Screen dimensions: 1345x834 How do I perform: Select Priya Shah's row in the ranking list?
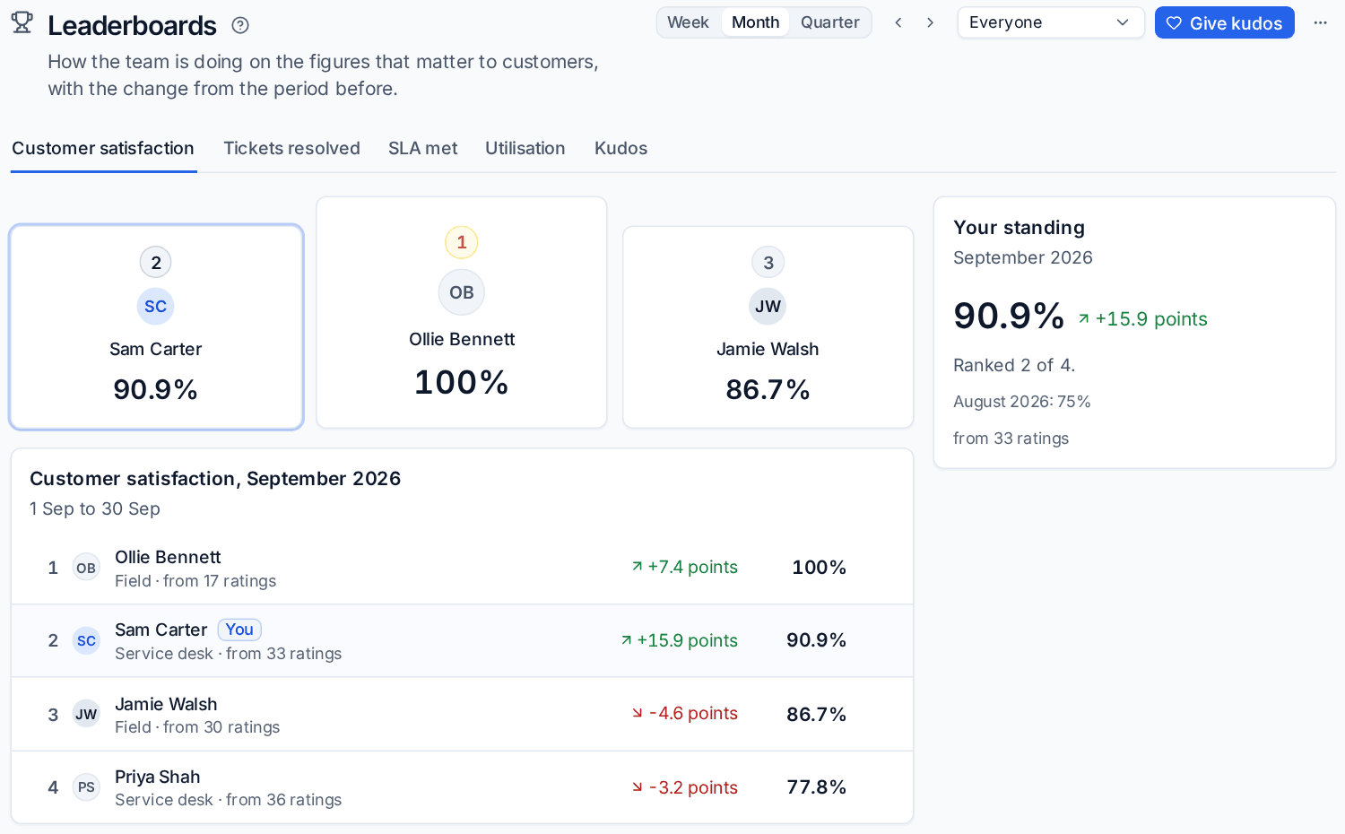[x=462, y=786]
